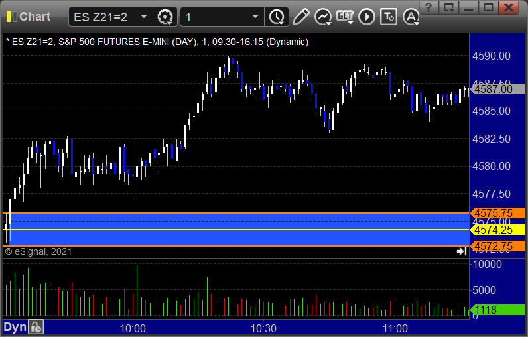Image resolution: width=528 pixels, height=337 pixels.
Task: Click the 4587.00 current price marker
Action: point(497,89)
